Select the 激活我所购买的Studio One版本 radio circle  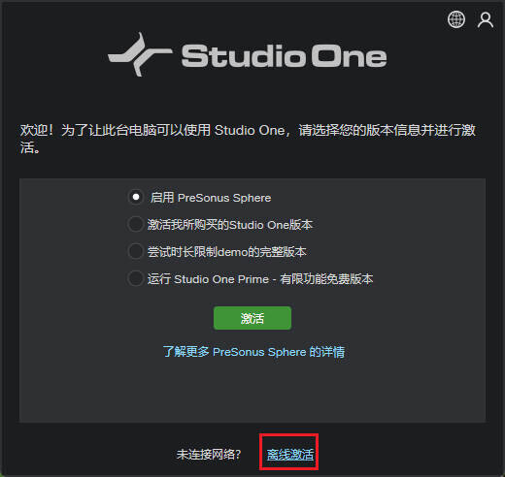click(x=135, y=224)
